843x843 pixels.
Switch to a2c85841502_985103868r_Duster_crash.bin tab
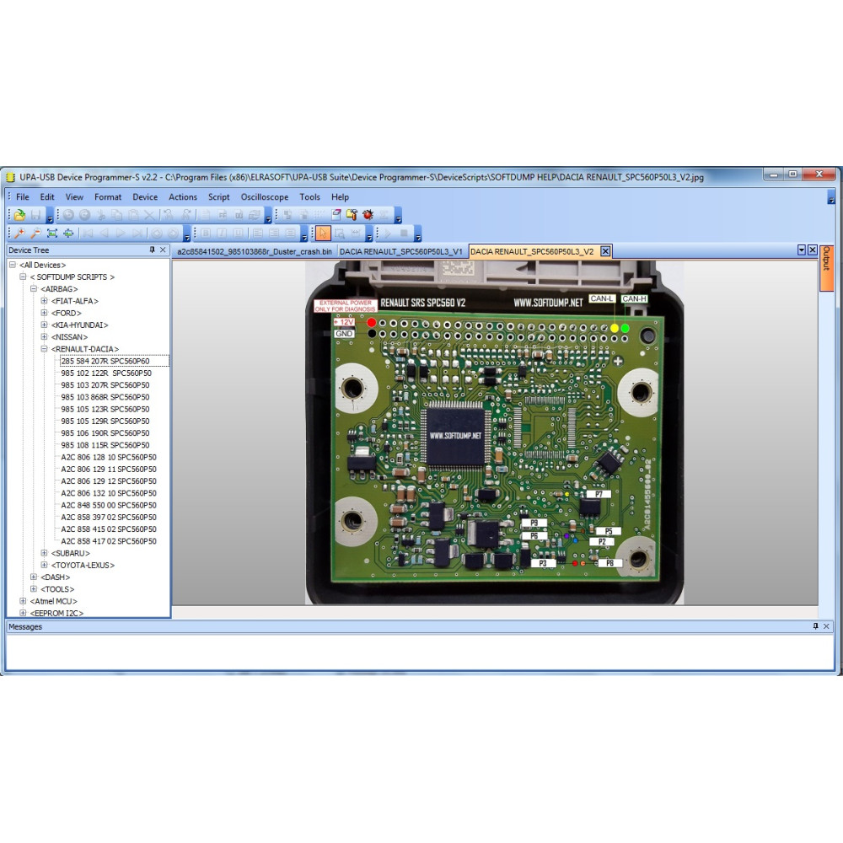(255, 251)
